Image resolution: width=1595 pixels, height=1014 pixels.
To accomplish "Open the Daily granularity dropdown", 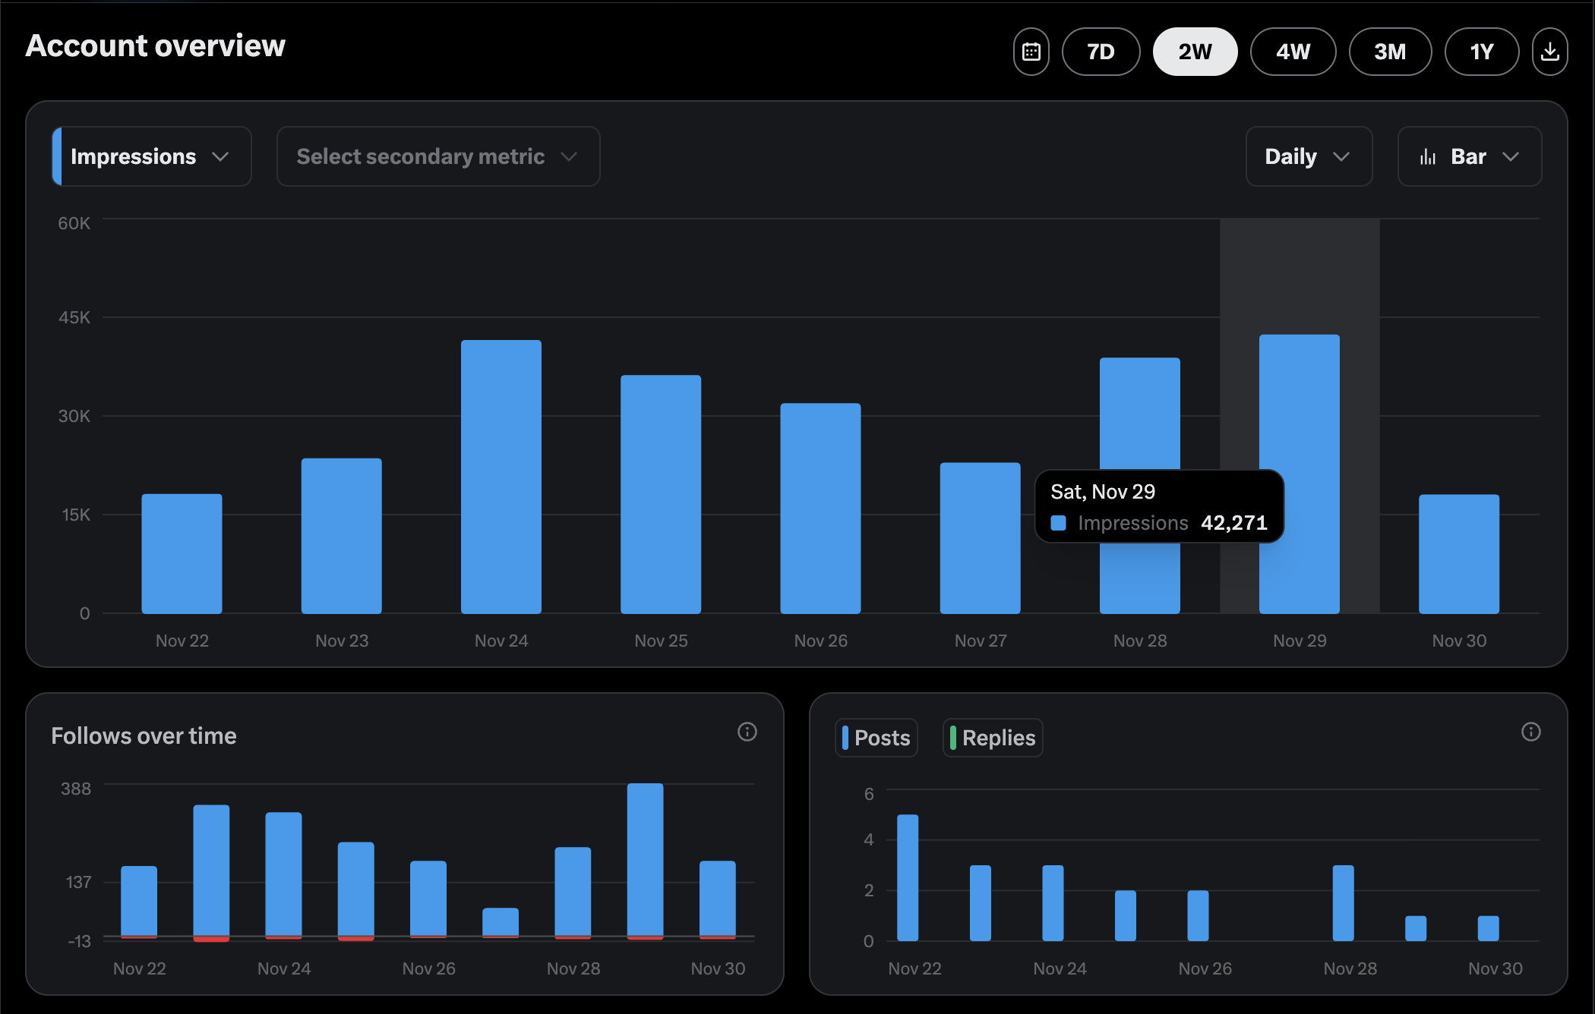I will click(x=1308, y=156).
